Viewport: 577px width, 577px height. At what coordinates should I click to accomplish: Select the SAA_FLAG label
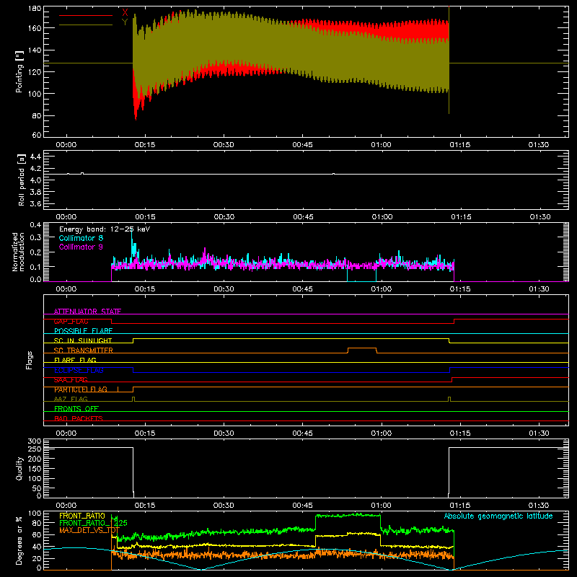[x=71, y=379]
